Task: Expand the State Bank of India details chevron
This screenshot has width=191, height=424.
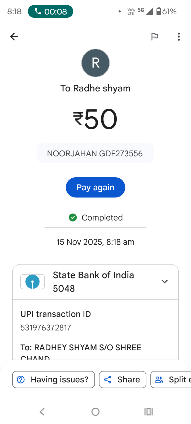Action: tap(165, 281)
